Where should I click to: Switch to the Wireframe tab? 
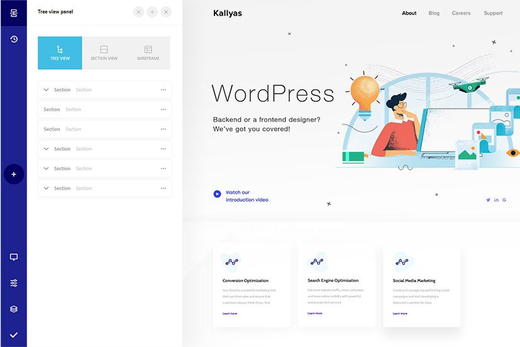[x=148, y=53]
